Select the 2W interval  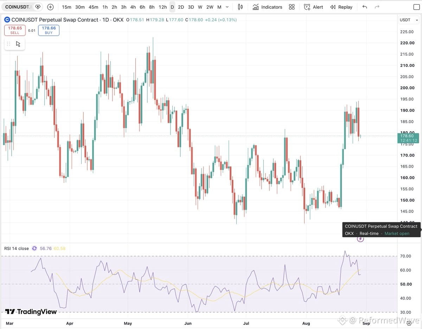tap(210, 7)
